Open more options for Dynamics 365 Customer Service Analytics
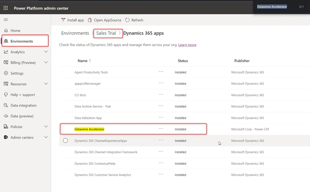310x192 pixels. [x=161, y=174]
